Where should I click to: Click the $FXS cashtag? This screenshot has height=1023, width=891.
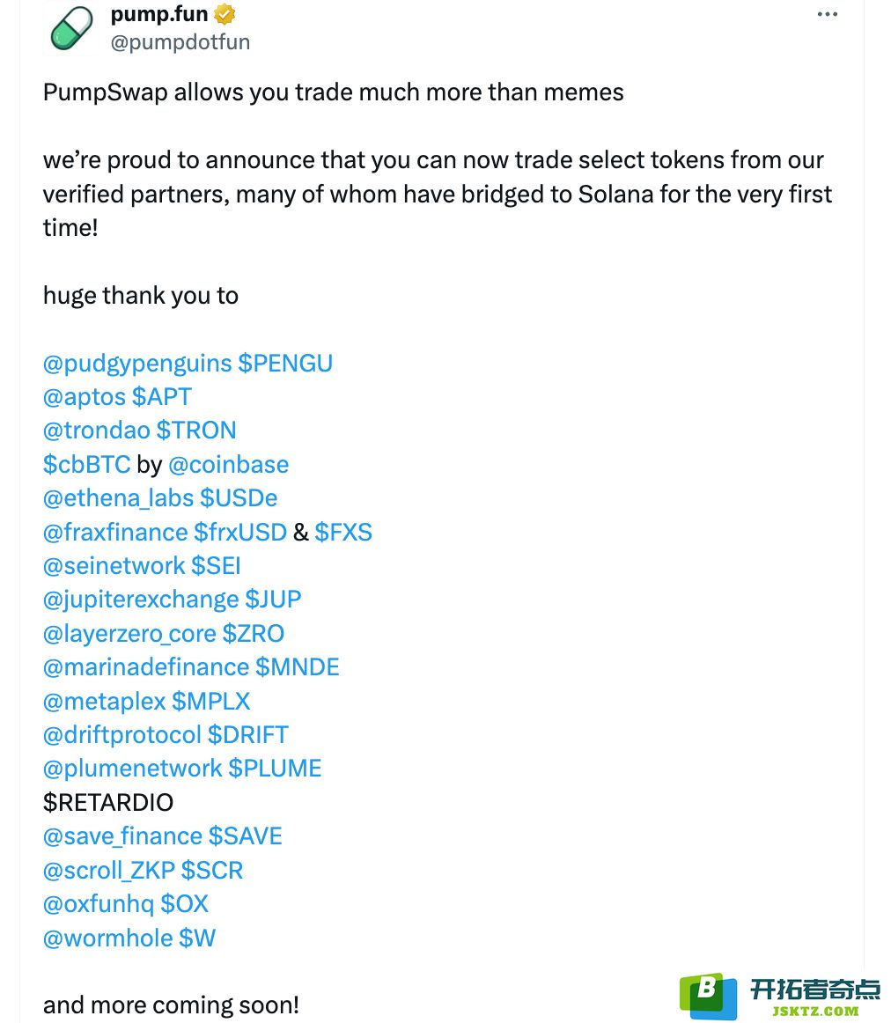click(343, 533)
